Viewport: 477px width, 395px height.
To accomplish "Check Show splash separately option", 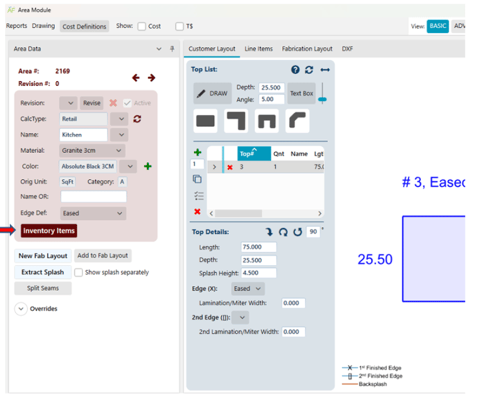I will (x=78, y=272).
